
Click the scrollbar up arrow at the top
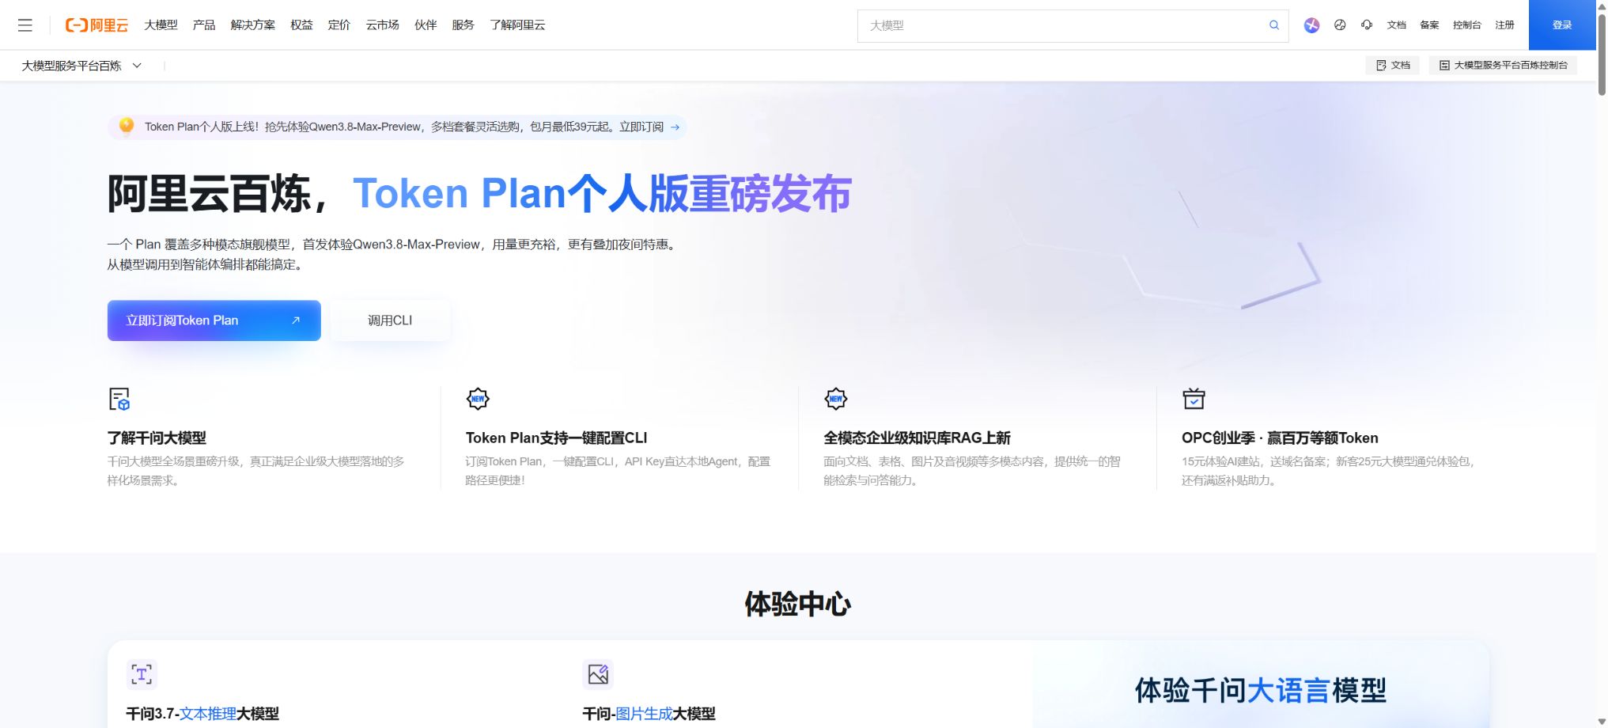click(1602, 6)
